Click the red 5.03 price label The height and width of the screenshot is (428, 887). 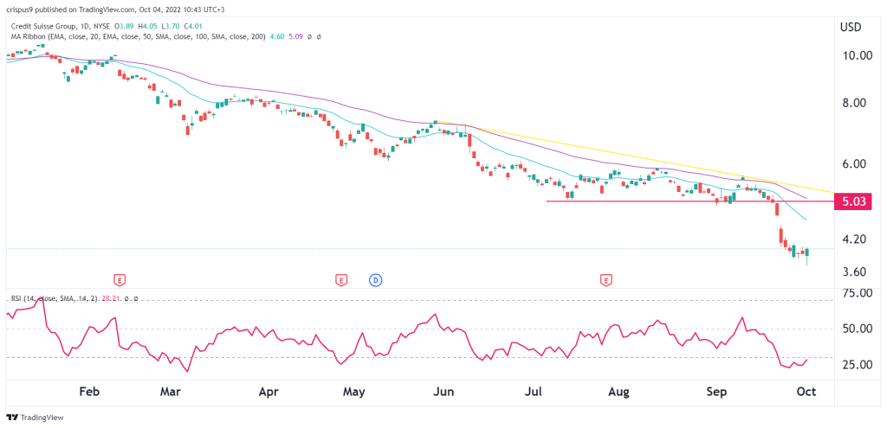[854, 201]
